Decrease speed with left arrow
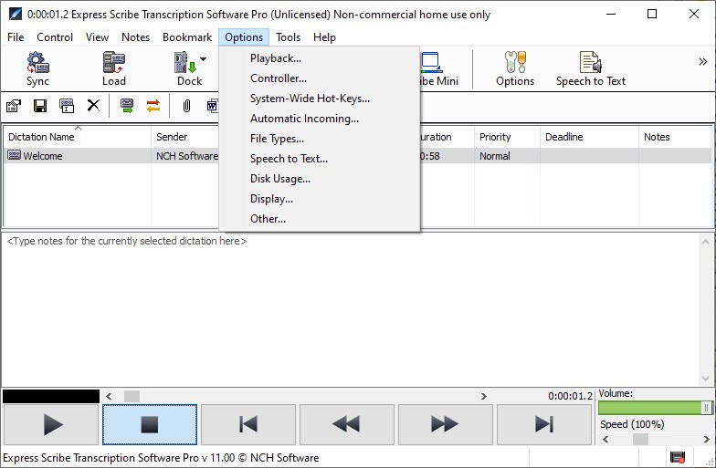 tap(606, 440)
